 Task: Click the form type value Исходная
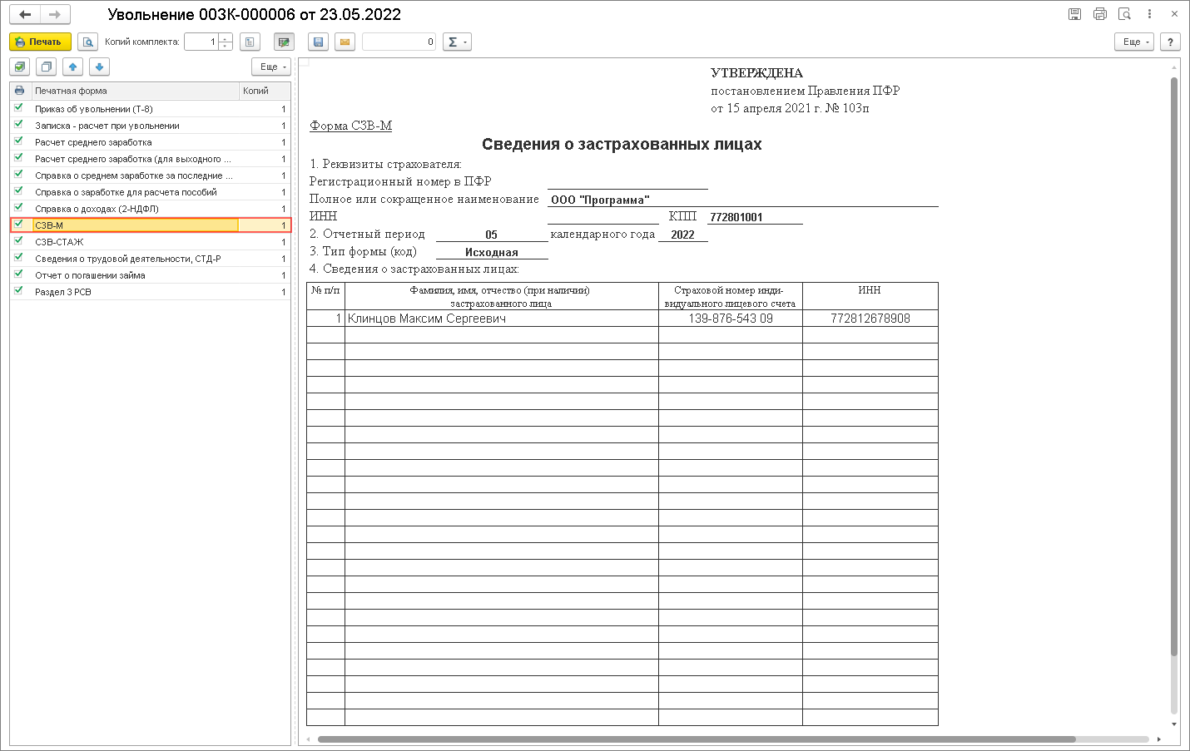pyautogui.click(x=492, y=252)
